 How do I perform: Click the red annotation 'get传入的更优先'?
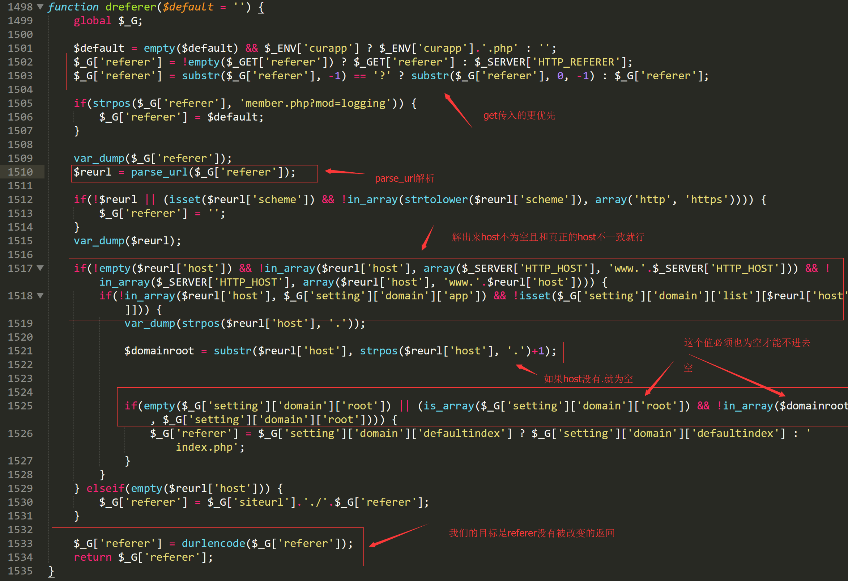[x=519, y=115]
